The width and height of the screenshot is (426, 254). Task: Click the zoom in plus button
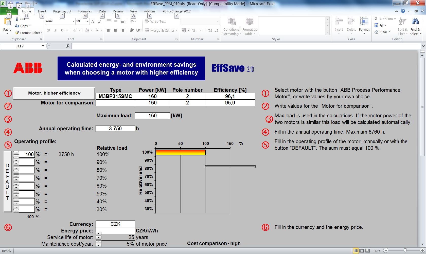click(x=422, y=250)
